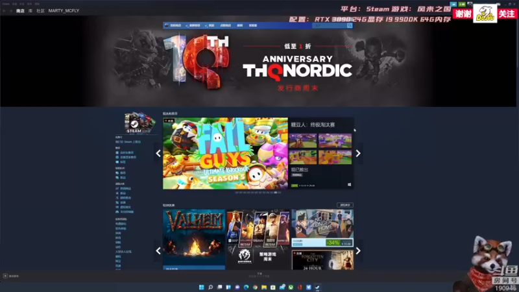Click the 糖豆人：终极淘汰赛 title
This screenshot has width=519, height=292.
click(x=313, y=125)
